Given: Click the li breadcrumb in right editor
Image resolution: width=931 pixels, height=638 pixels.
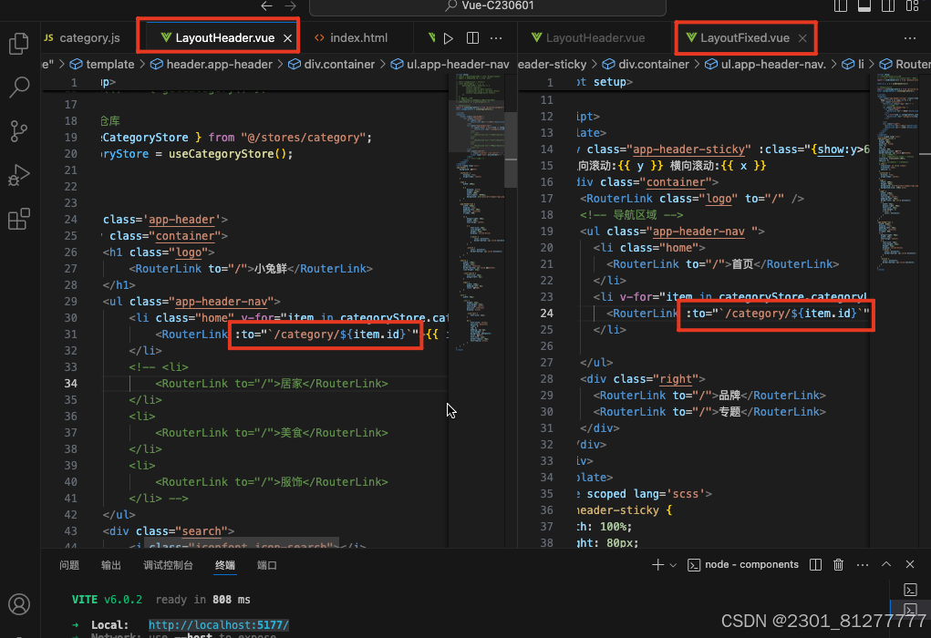Looking at the screenshot, I should click(x=853, y=64).
